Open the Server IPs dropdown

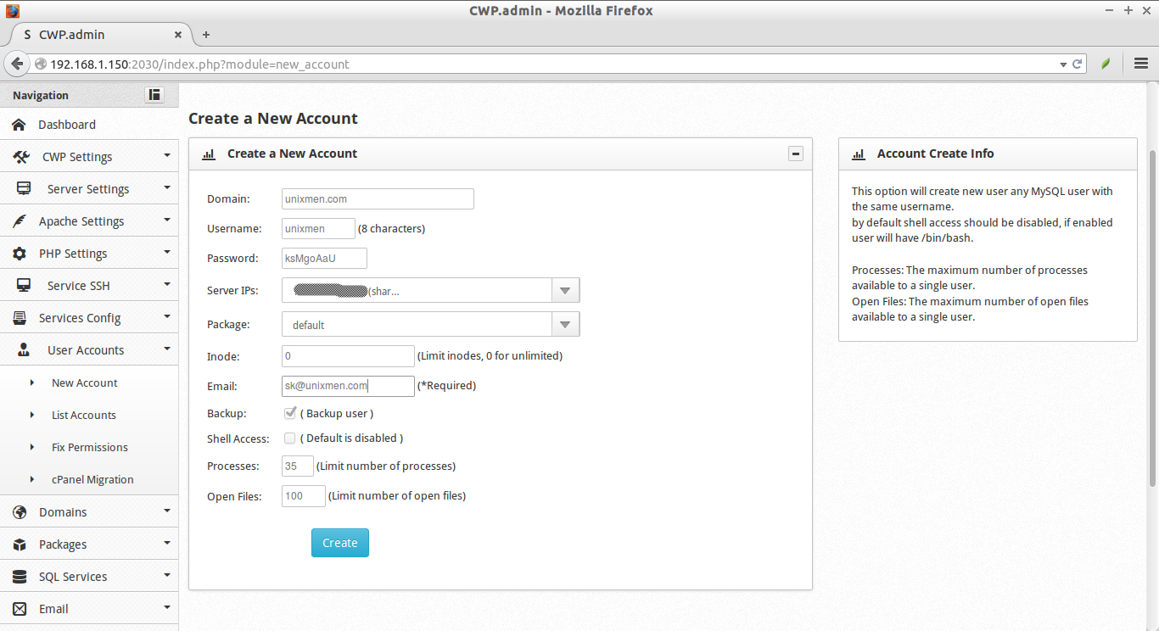point(564,291)
